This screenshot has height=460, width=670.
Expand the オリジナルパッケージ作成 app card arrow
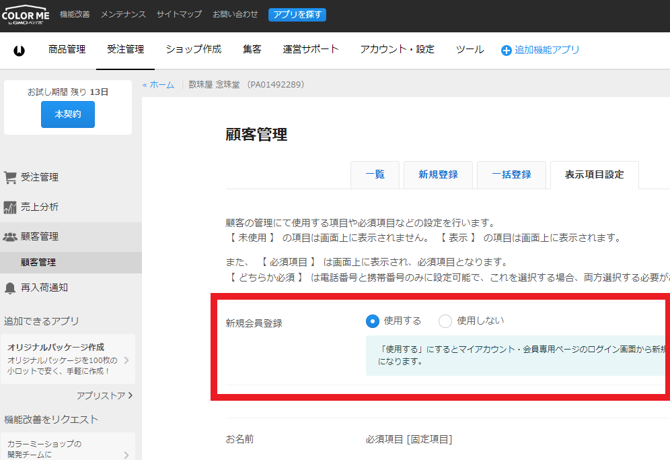[126, 360]
